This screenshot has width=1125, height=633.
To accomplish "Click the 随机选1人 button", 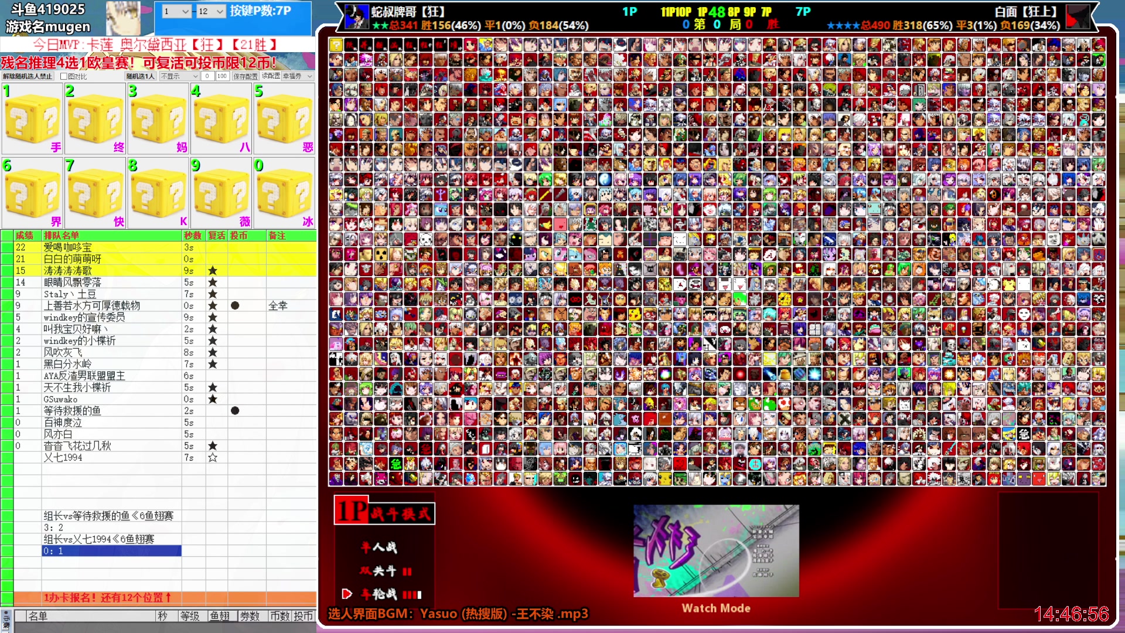I will [x=141, y=76].
